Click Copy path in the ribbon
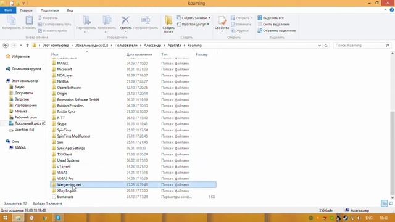The height and width of the screenshot is (222, 395). pos(54,25)
